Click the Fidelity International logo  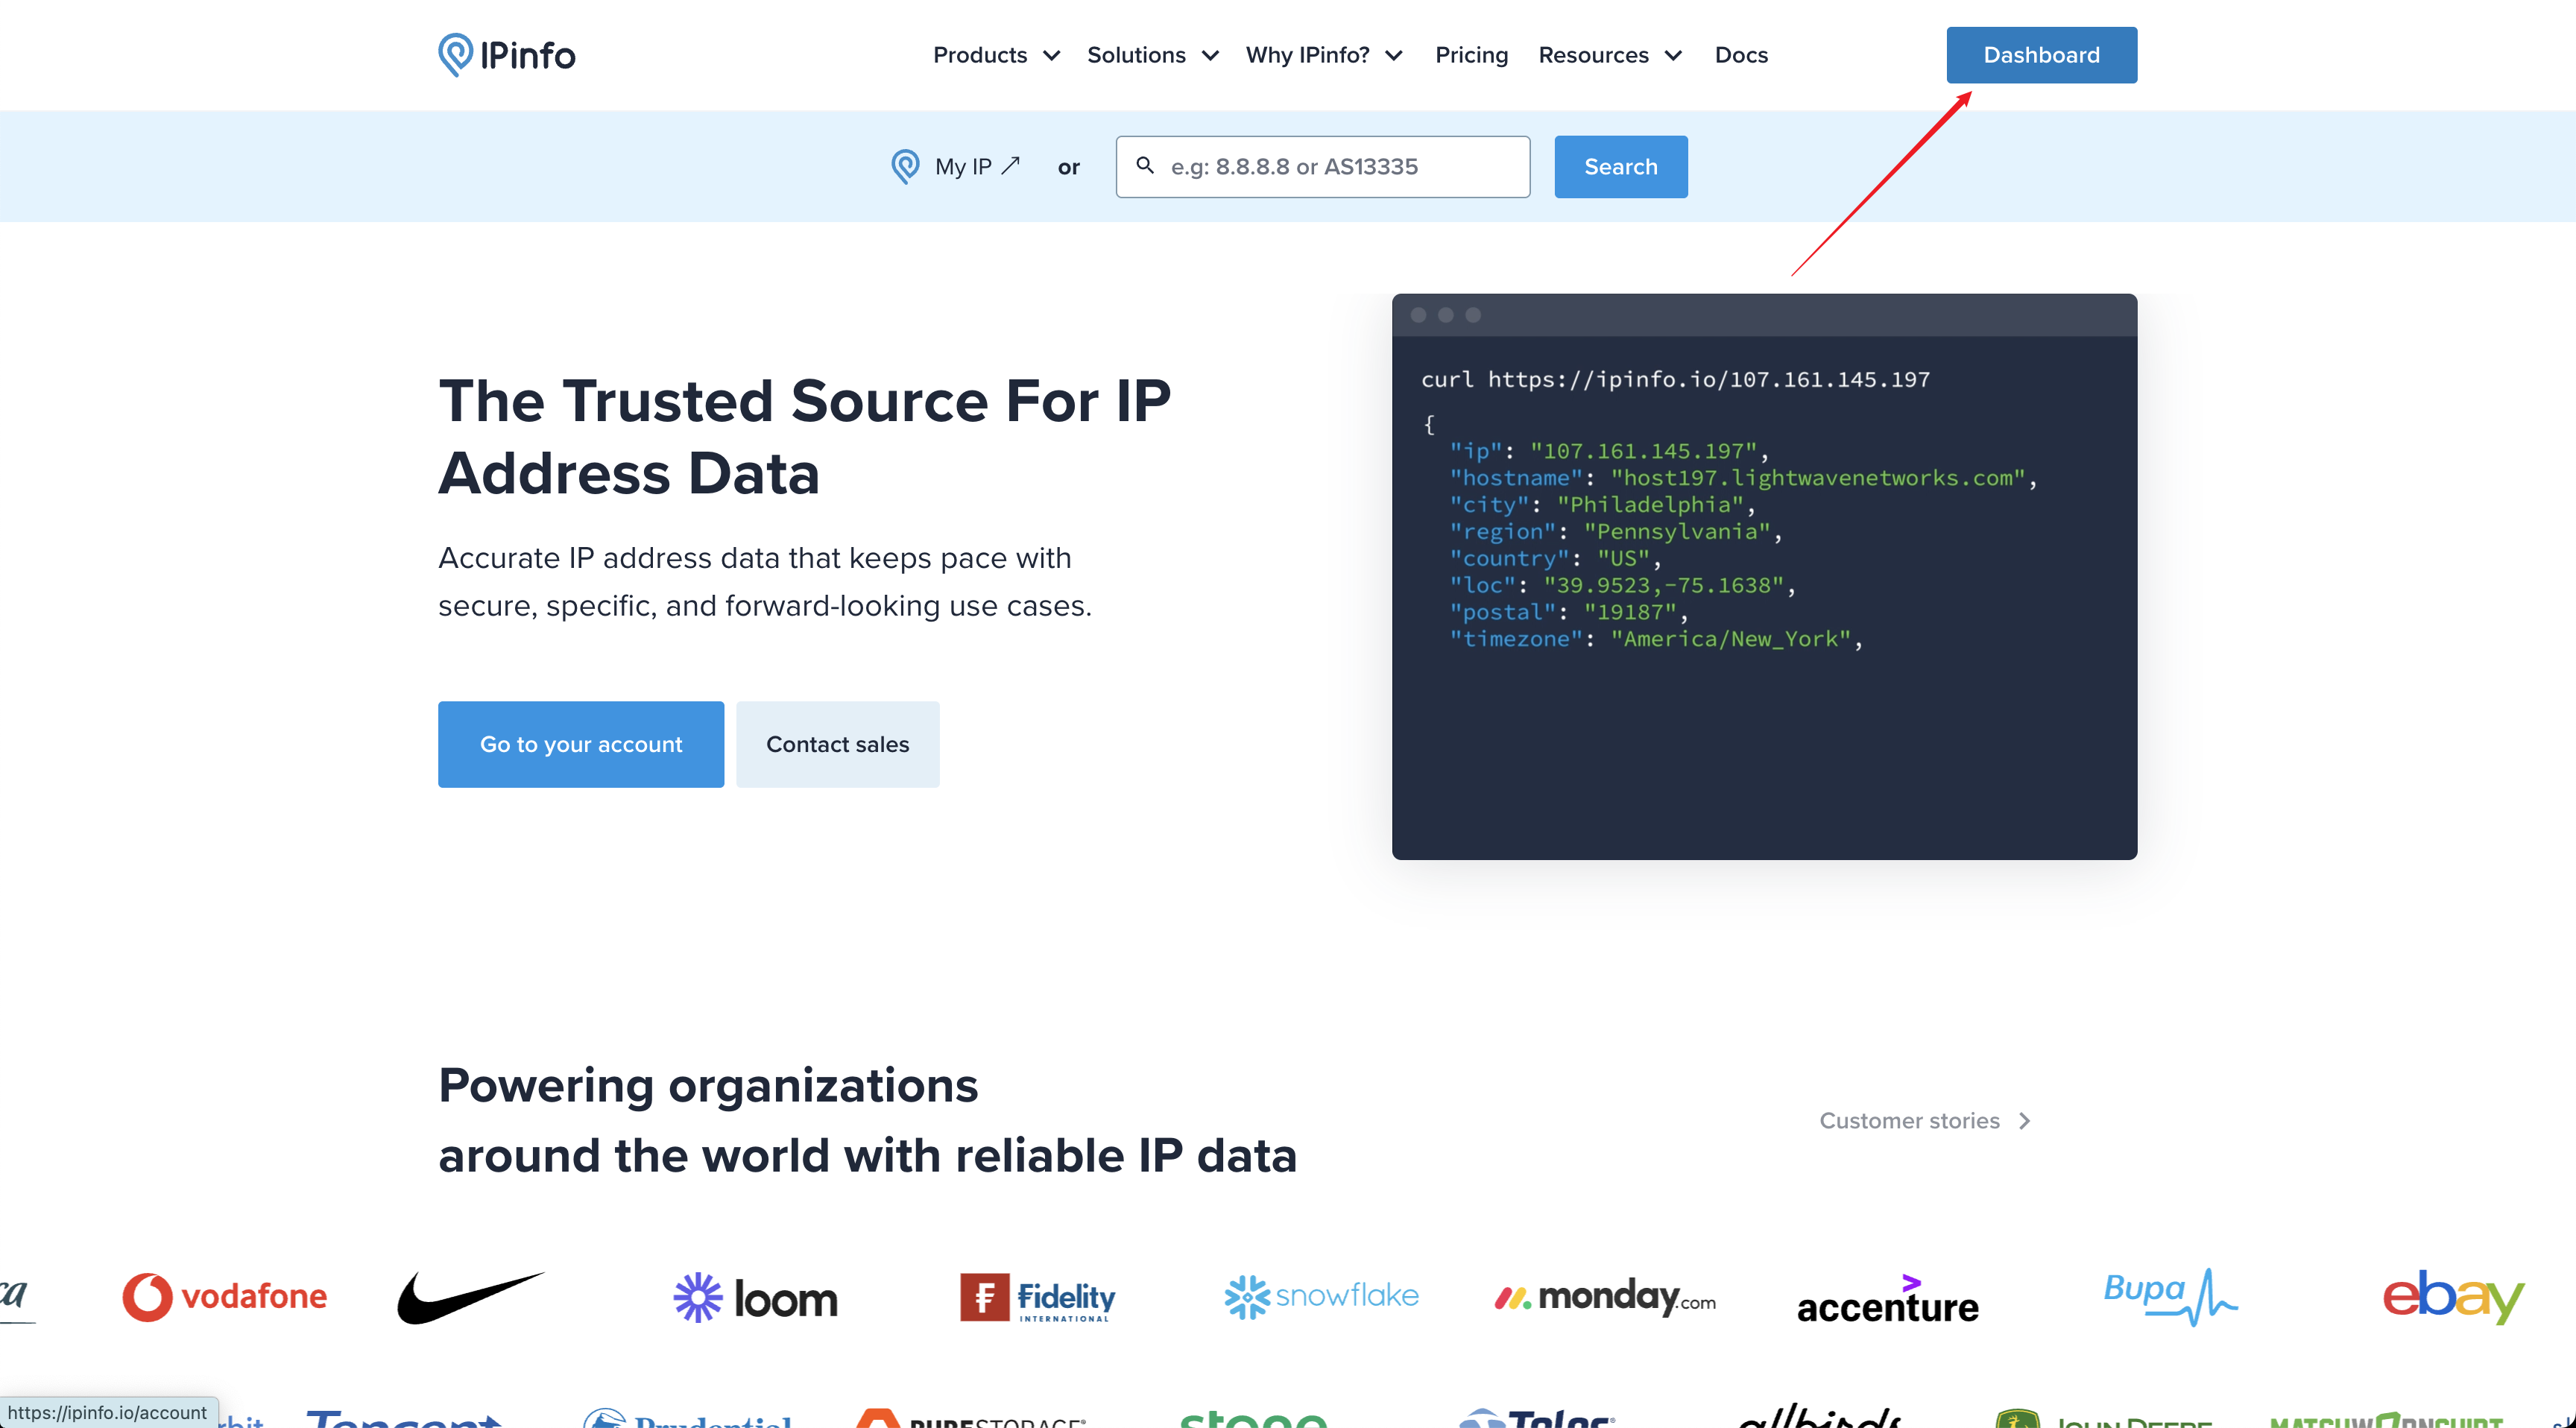click(x=1037, y=1297)
